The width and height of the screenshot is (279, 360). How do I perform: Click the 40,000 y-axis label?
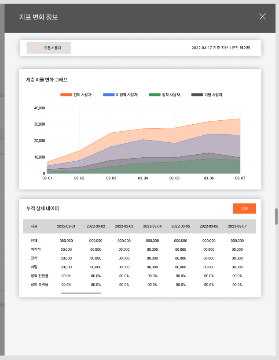point(40,108)
